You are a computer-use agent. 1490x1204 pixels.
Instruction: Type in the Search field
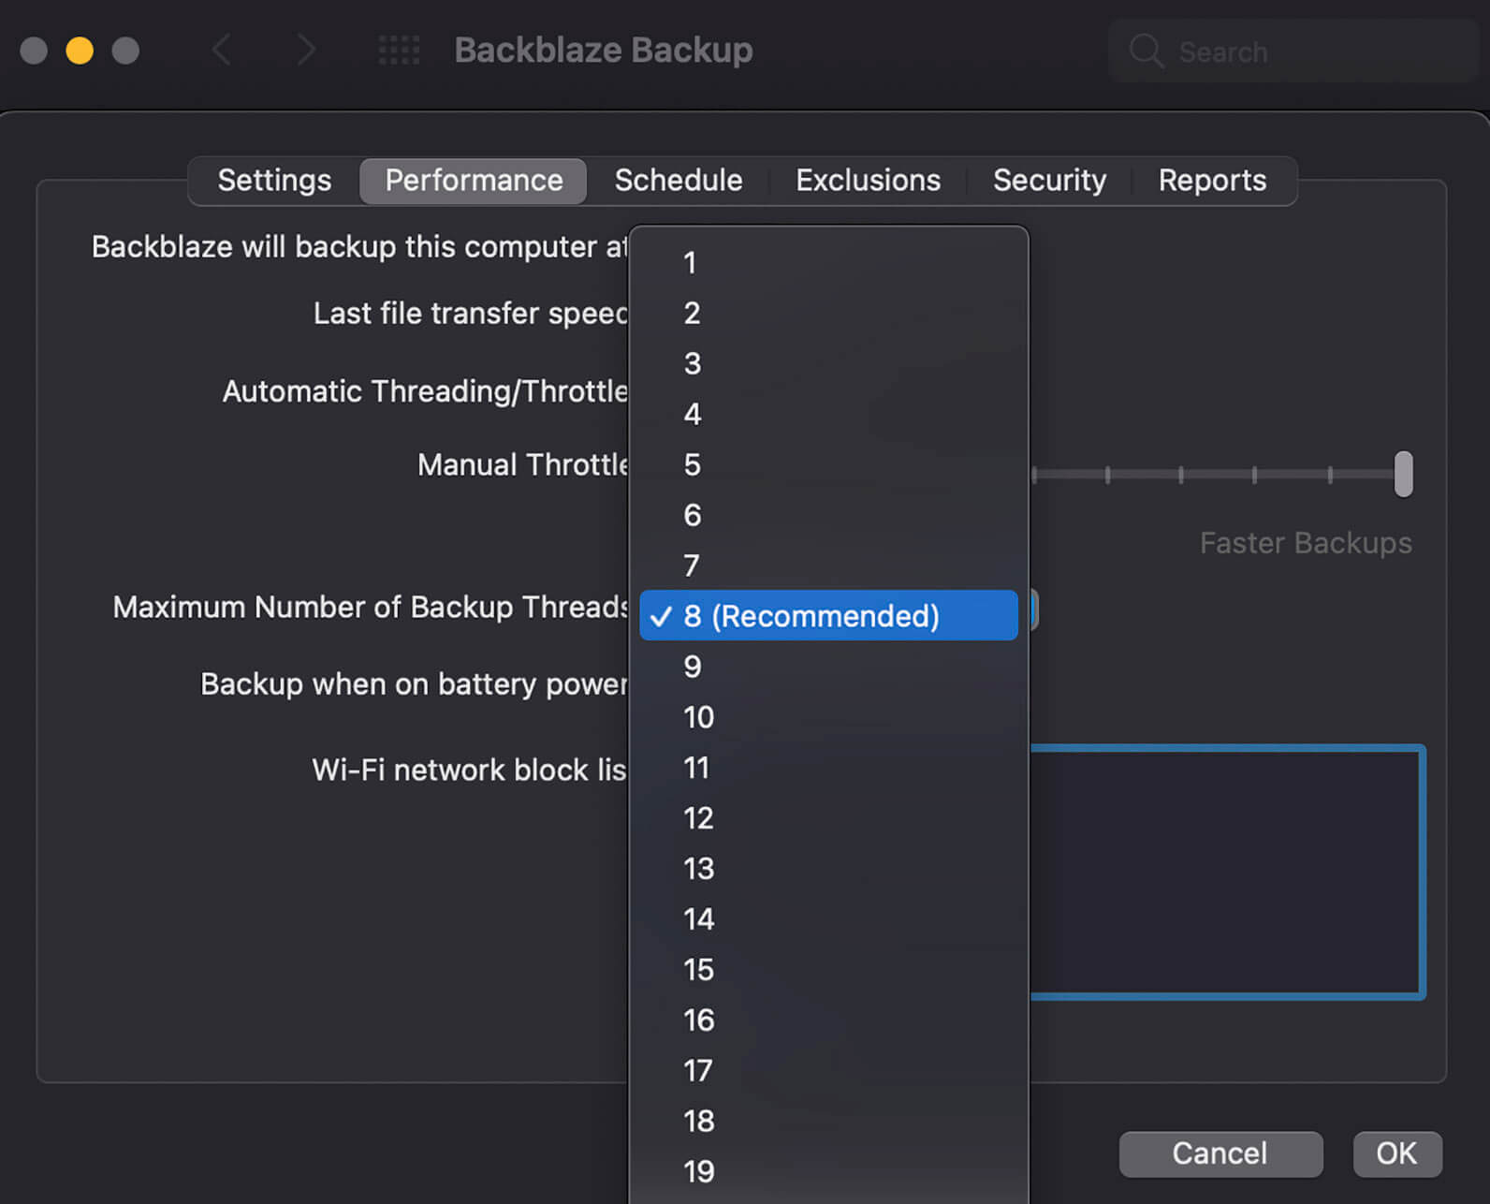click(1310, 51)
